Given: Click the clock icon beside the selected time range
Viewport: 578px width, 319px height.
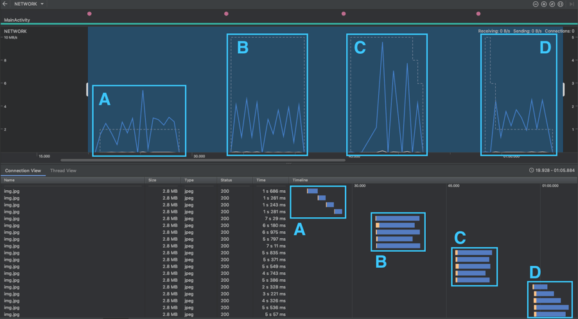Looking at the screenshot, I should click(x=531, y=170).
